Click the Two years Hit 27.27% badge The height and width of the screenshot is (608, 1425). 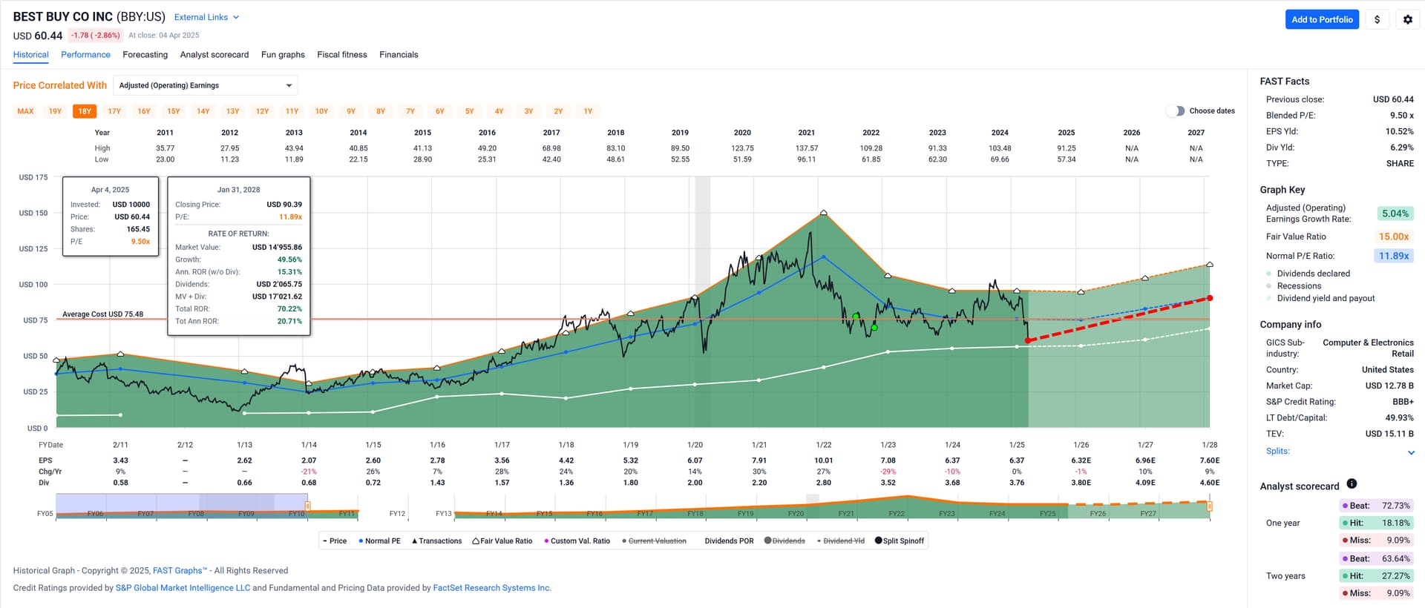tap(1376, 576)
